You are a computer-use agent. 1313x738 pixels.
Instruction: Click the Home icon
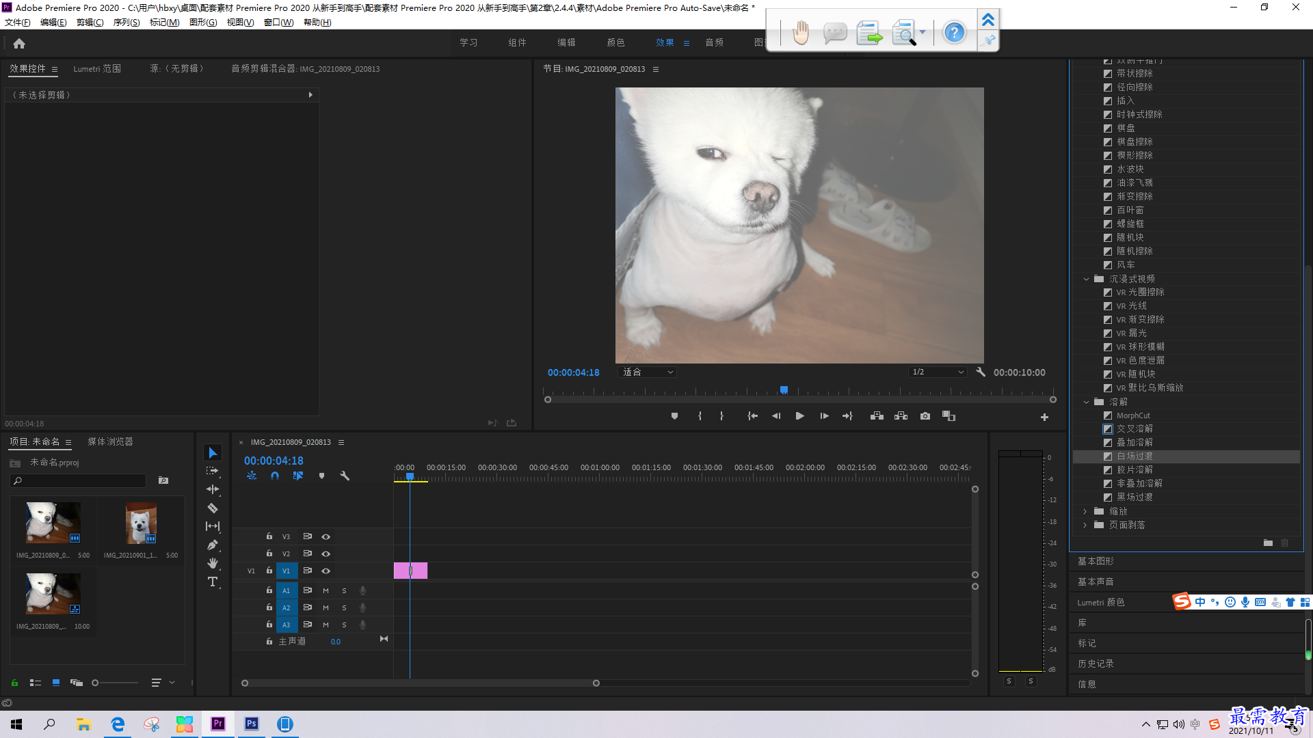19,43
